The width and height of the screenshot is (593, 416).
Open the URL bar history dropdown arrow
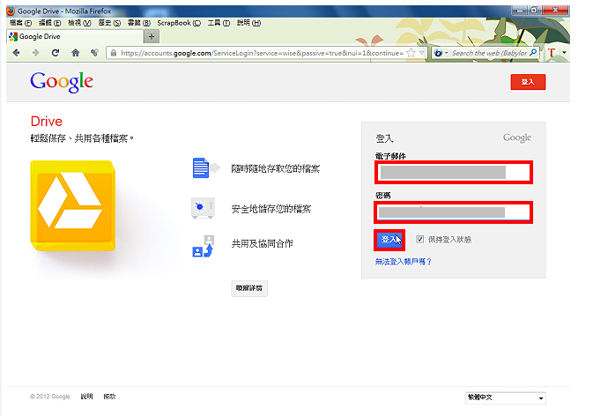pos(422,53)
